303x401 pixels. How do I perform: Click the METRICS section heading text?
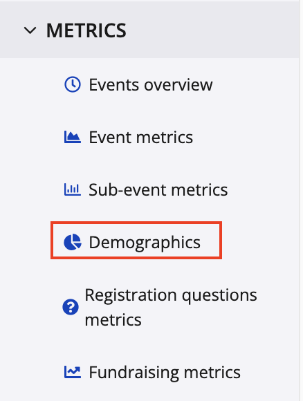point(86,30)
